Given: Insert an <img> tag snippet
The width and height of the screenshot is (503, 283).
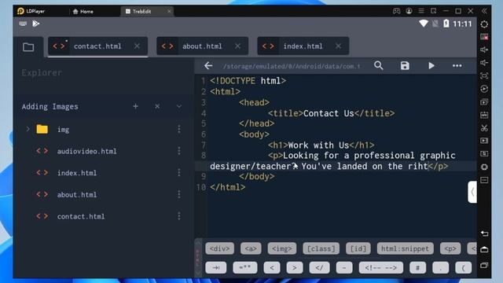Looking at the screenshot, I should pyautogui.click(x=282, y=248).
